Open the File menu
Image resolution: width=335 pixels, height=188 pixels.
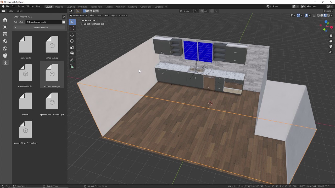8,6
